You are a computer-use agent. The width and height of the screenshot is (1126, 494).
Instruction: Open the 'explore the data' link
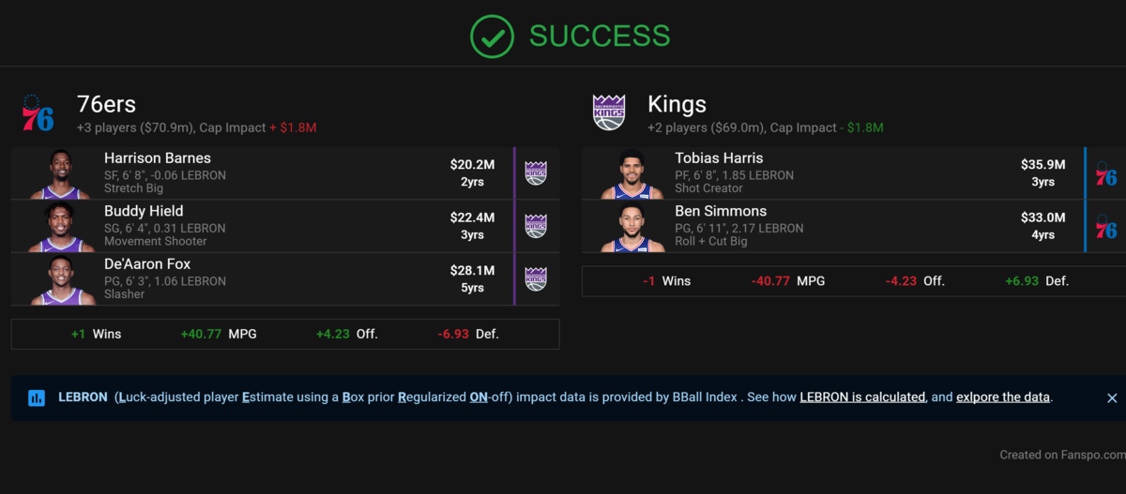pyautogui.click(x=1002, y=397)
